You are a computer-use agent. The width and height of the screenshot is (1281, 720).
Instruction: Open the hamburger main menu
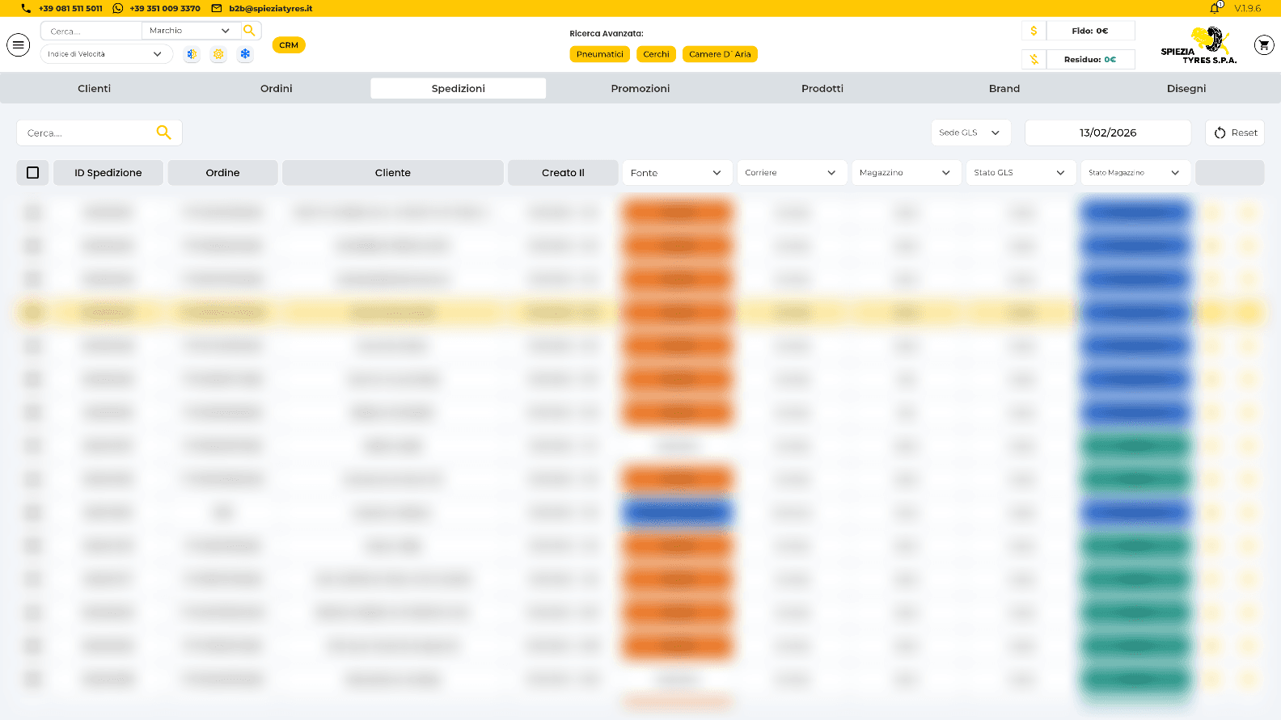point(18,45)
